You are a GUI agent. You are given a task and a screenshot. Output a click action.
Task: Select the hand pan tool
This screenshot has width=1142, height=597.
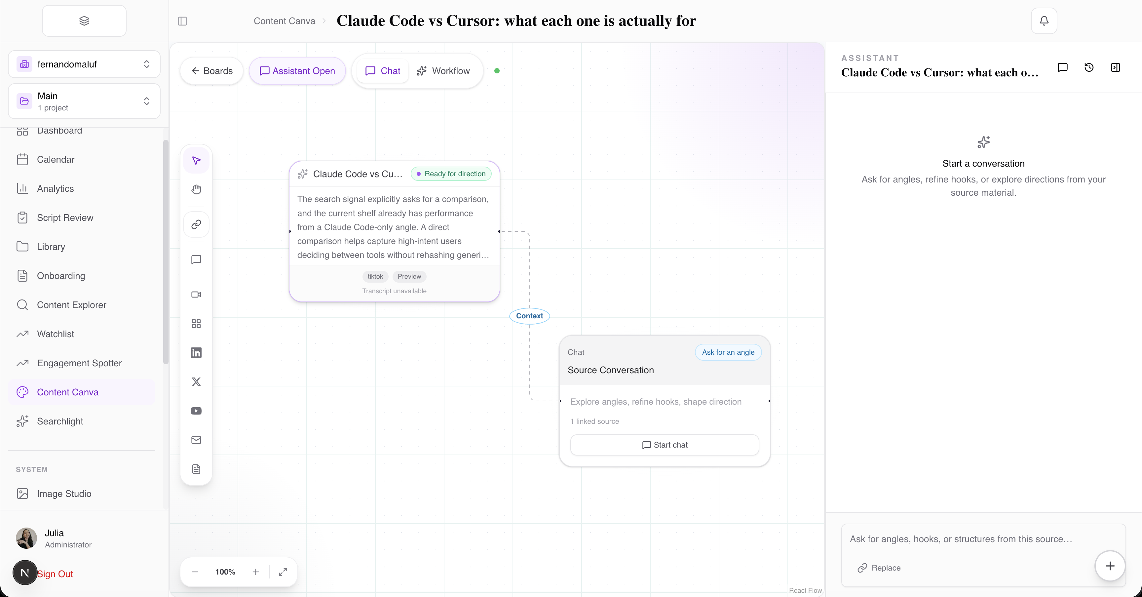[x=196, y=189]
